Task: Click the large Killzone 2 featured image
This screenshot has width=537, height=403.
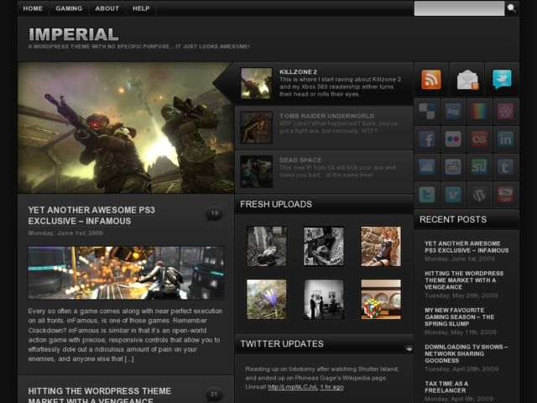Action: [126, 128]
